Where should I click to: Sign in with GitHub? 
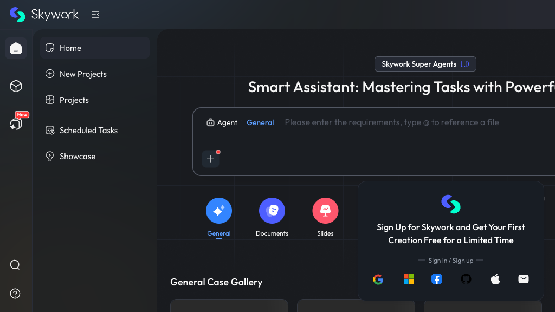click(466, 279)
